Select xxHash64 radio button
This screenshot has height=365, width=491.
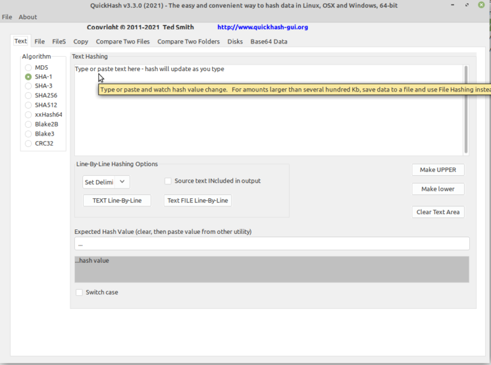(x=28, y=114)
